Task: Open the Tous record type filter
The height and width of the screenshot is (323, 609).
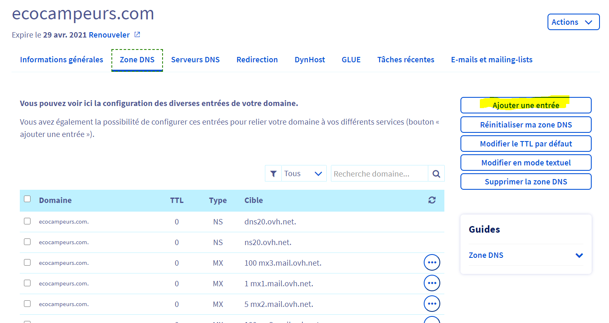Action: (x=303, y=174)
